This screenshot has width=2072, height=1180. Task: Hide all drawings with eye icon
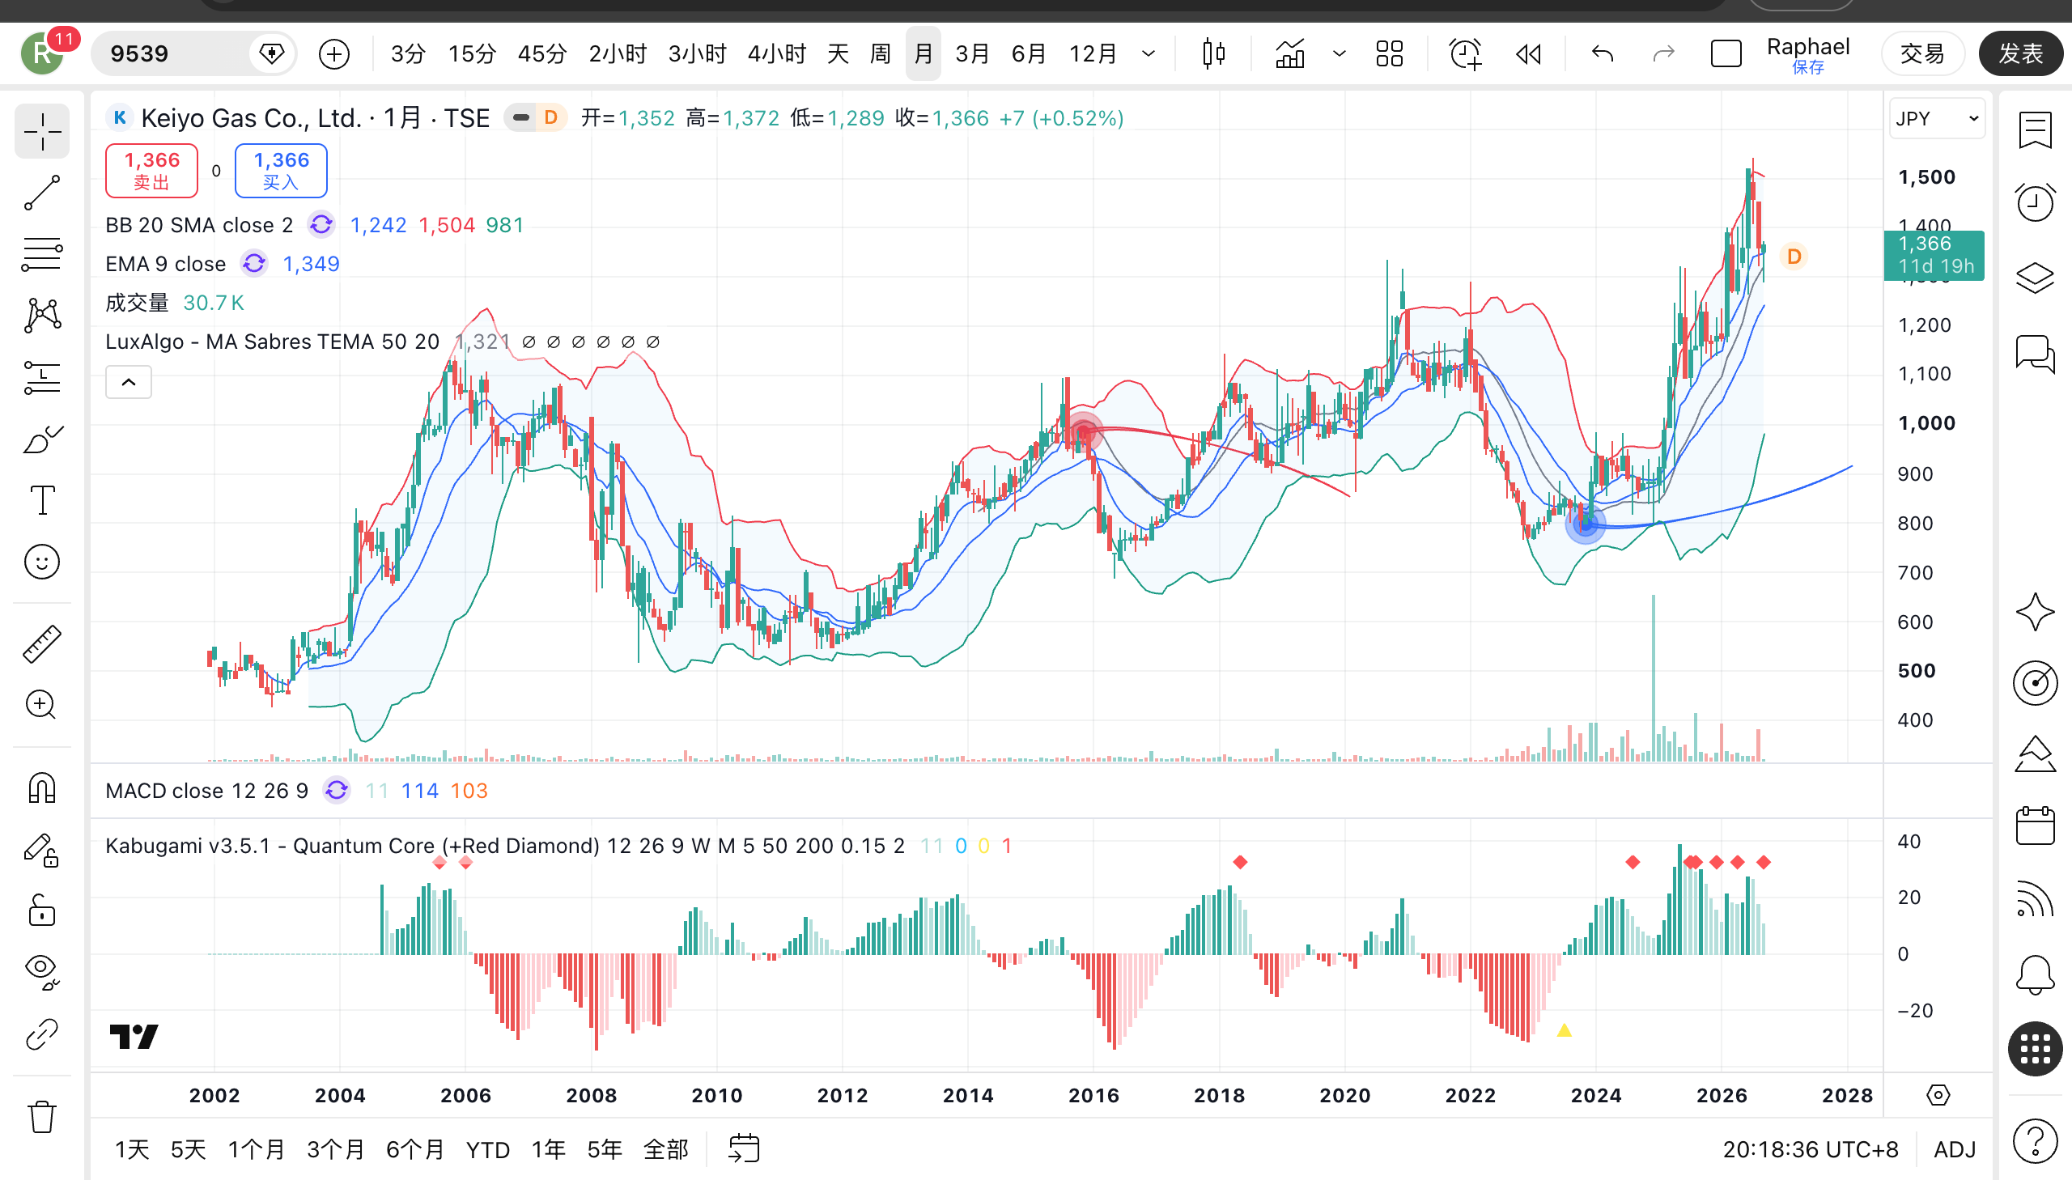click(42, 972)
